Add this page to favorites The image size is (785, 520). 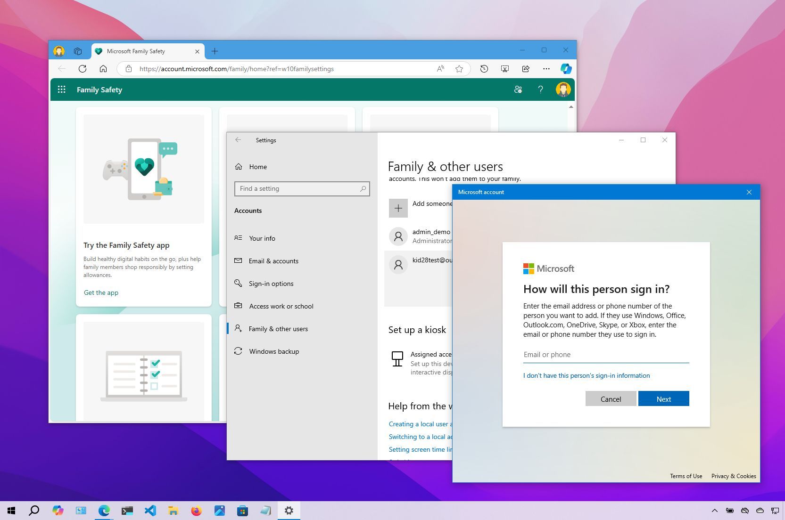[x=458, y=69]
